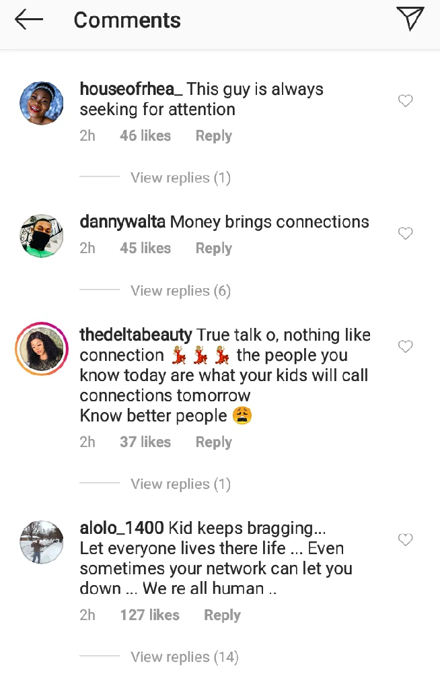Open alolo_1400 profile picture

(42, 541)
